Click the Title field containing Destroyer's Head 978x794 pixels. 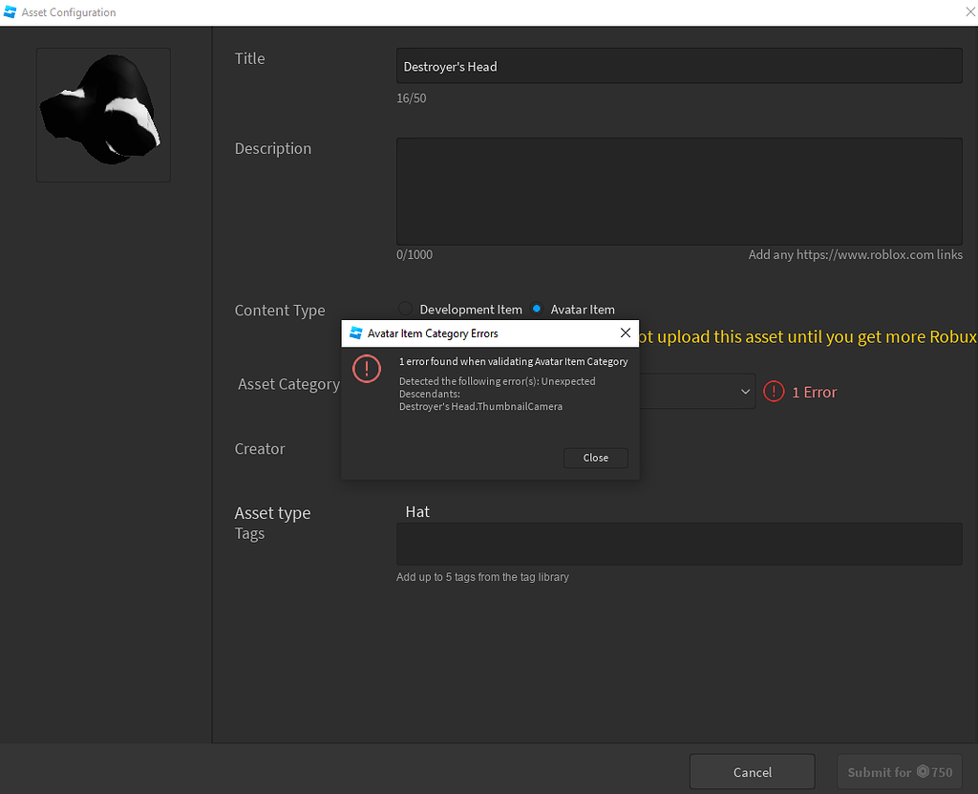678,65
